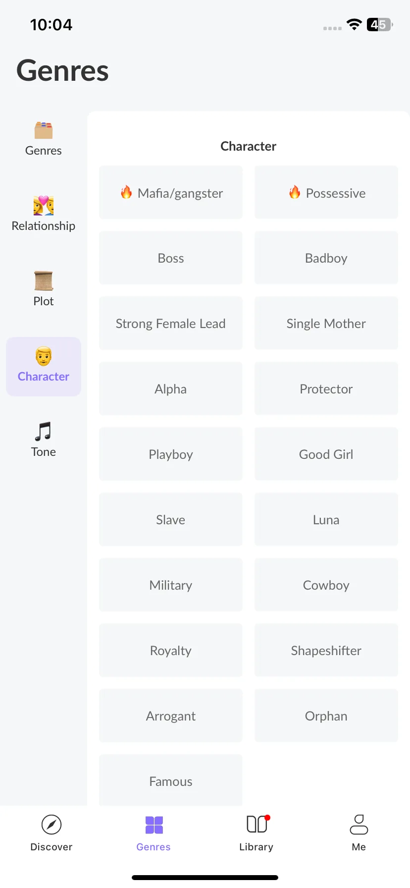Choose the Cowboy tag

[x=326, y=585]
